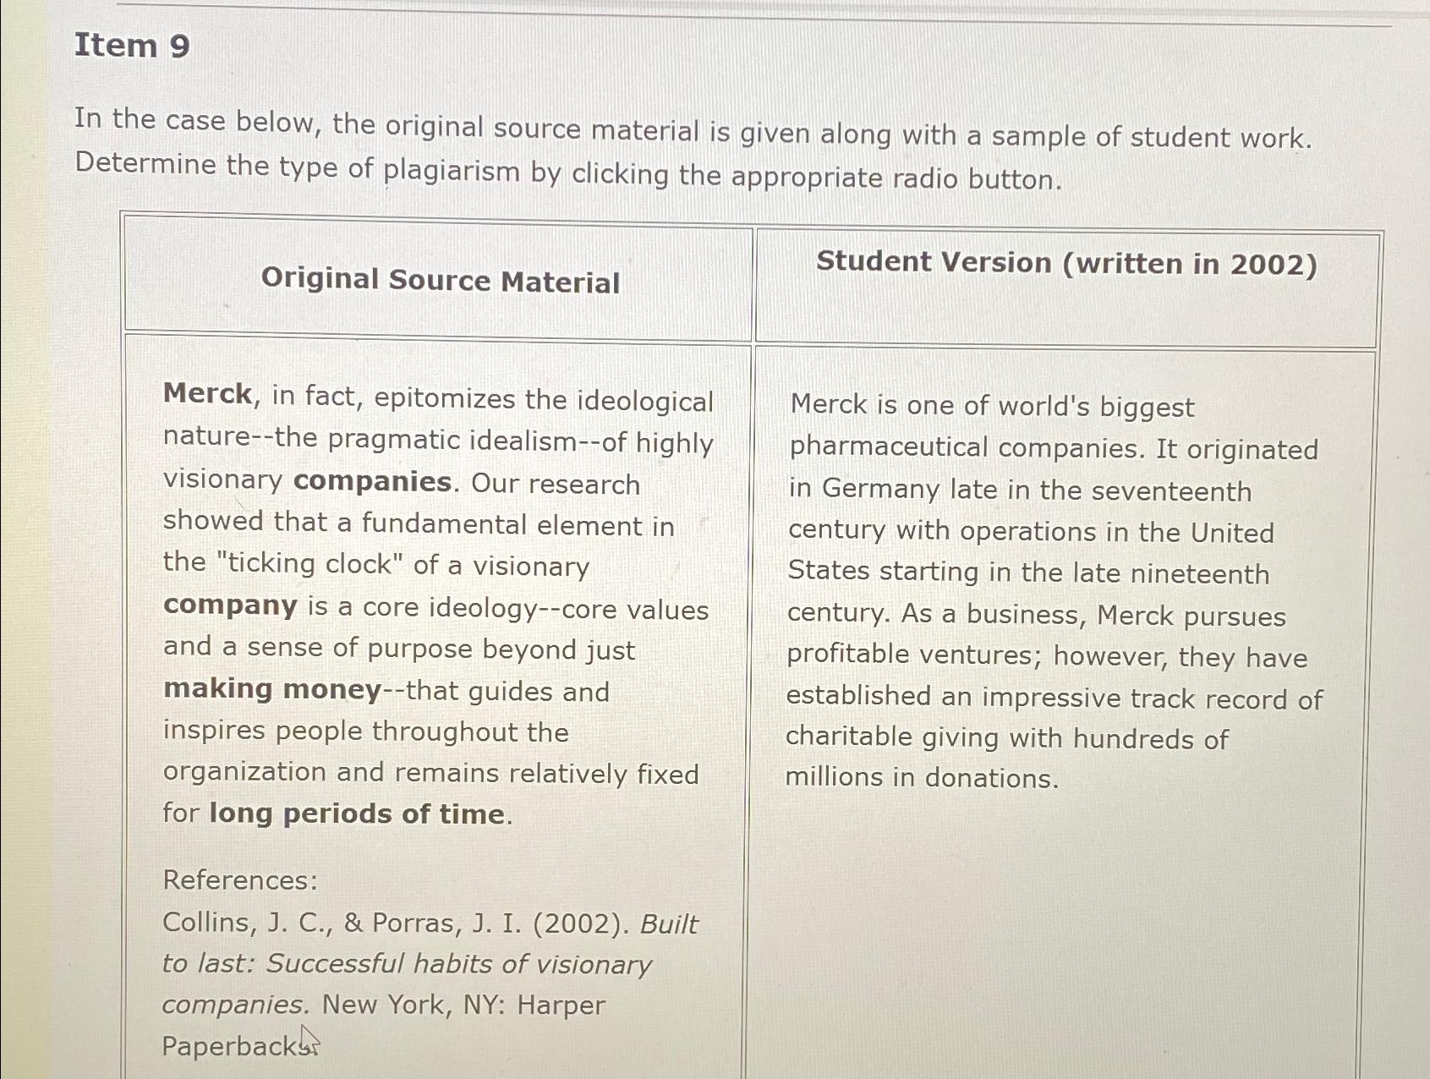Click the bold word companies in source text
This screenshot has height=1079, width=1430.
(x=373, y=481)
